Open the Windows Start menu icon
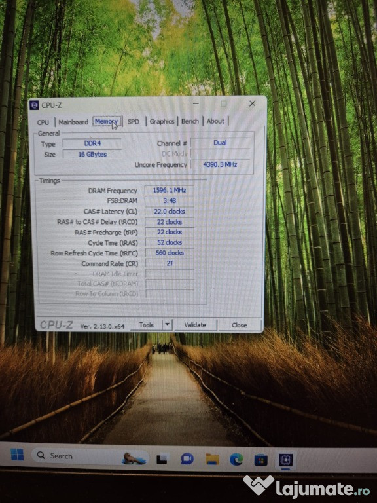Screen dimensions: 377x503 tap(17, 455)
